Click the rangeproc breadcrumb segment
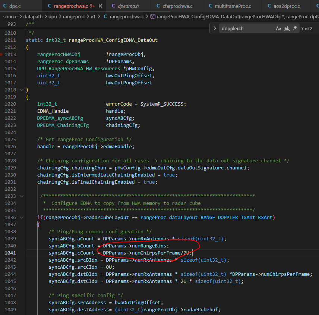The image size is (319, 315). click(74, 17)
